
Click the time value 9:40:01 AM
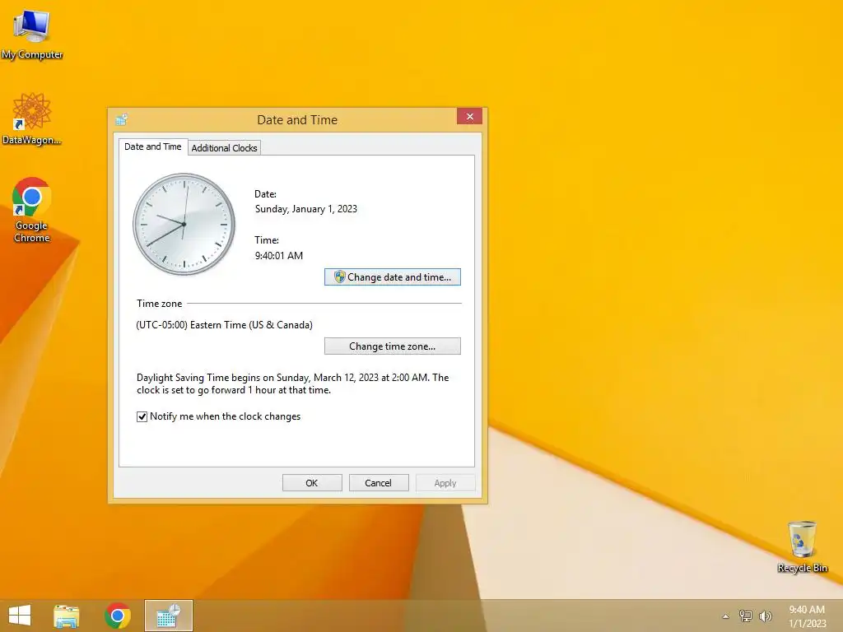[x=279, y=256]
